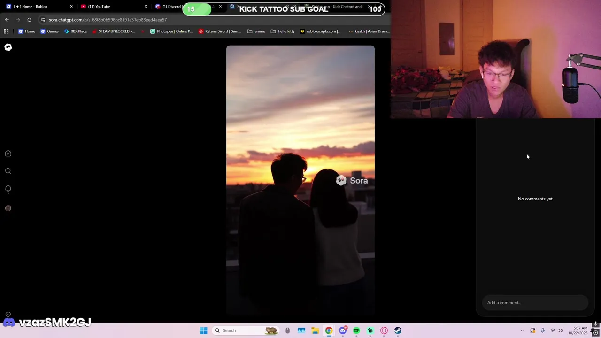Image resolution: width=601 pixels, height=338 pixels.
Task: Open the Windows Start menu
Action: [x=203, y=330]
